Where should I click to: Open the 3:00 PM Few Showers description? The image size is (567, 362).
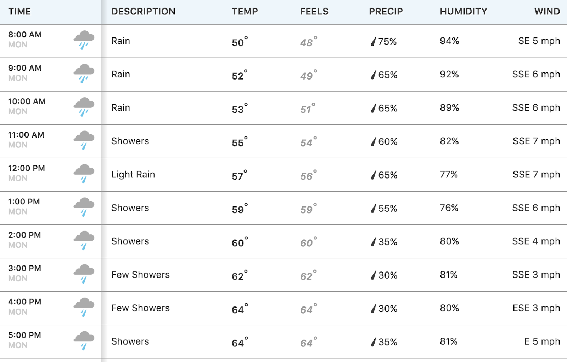coord(140,275)
